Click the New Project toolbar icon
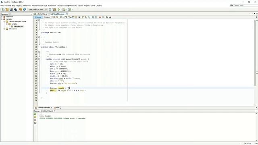The height and width of the screenshot is (145, 258). click(x=7, y=9)
